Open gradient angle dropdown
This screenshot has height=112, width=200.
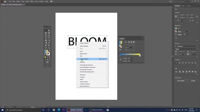coord(133,48)
